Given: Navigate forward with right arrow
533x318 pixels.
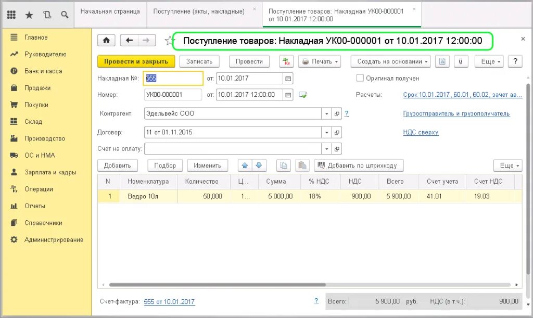Looking at the screenshot, I should [146, 41].
